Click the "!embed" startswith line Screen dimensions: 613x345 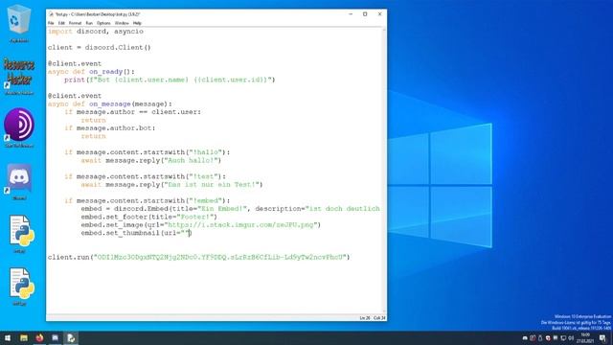click(x=148, y=200)
